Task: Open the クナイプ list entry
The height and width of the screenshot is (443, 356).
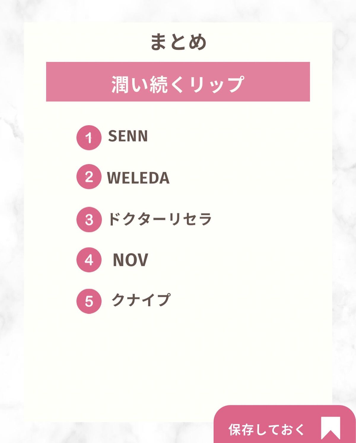Action: coord(141,300)
